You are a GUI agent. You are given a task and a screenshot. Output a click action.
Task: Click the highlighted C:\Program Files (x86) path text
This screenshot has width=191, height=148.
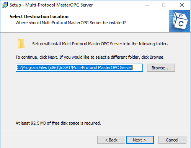pyautogui.click(x=75, y=67)
